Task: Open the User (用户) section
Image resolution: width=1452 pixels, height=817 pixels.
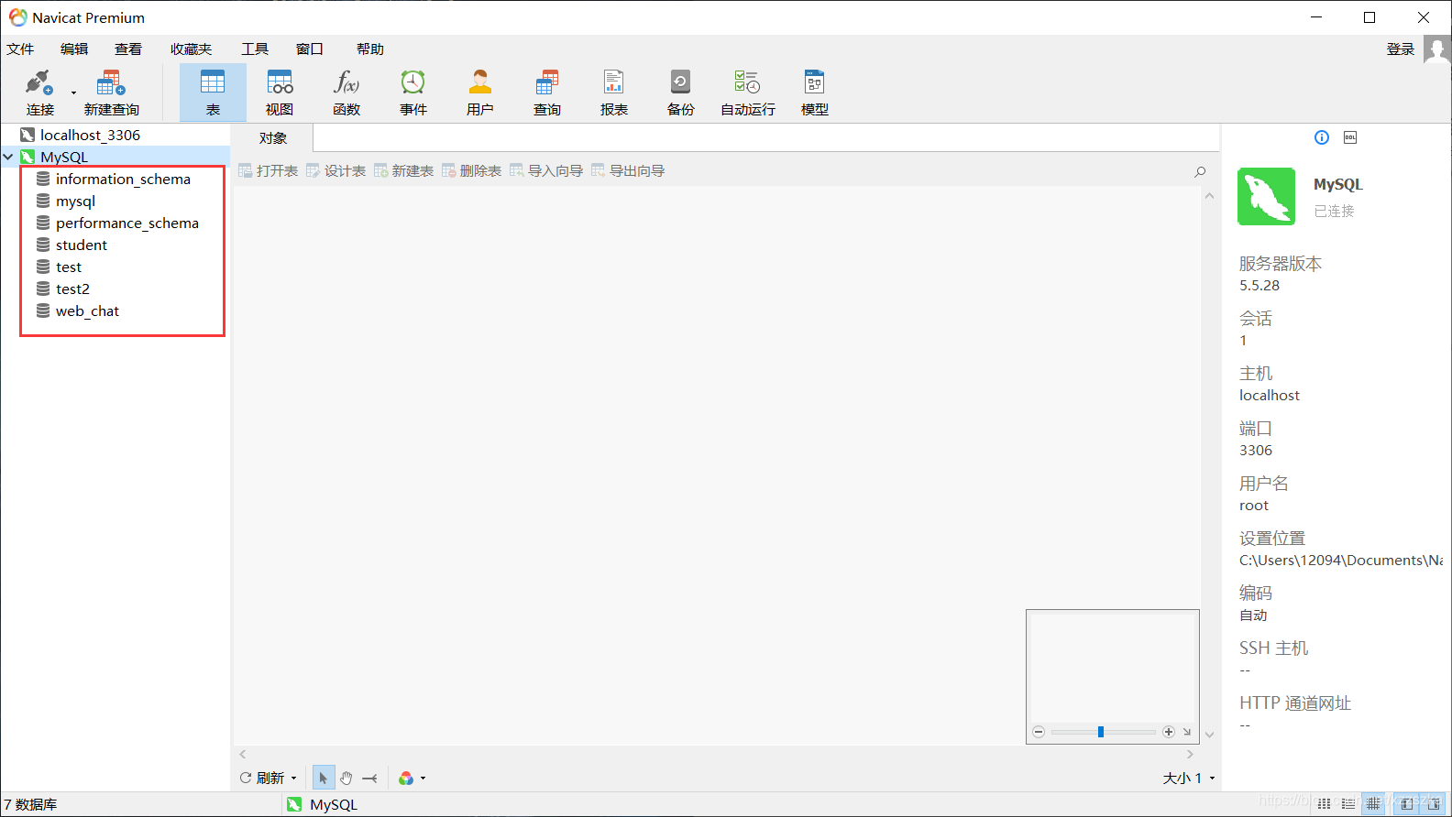Action: point(480,93)
